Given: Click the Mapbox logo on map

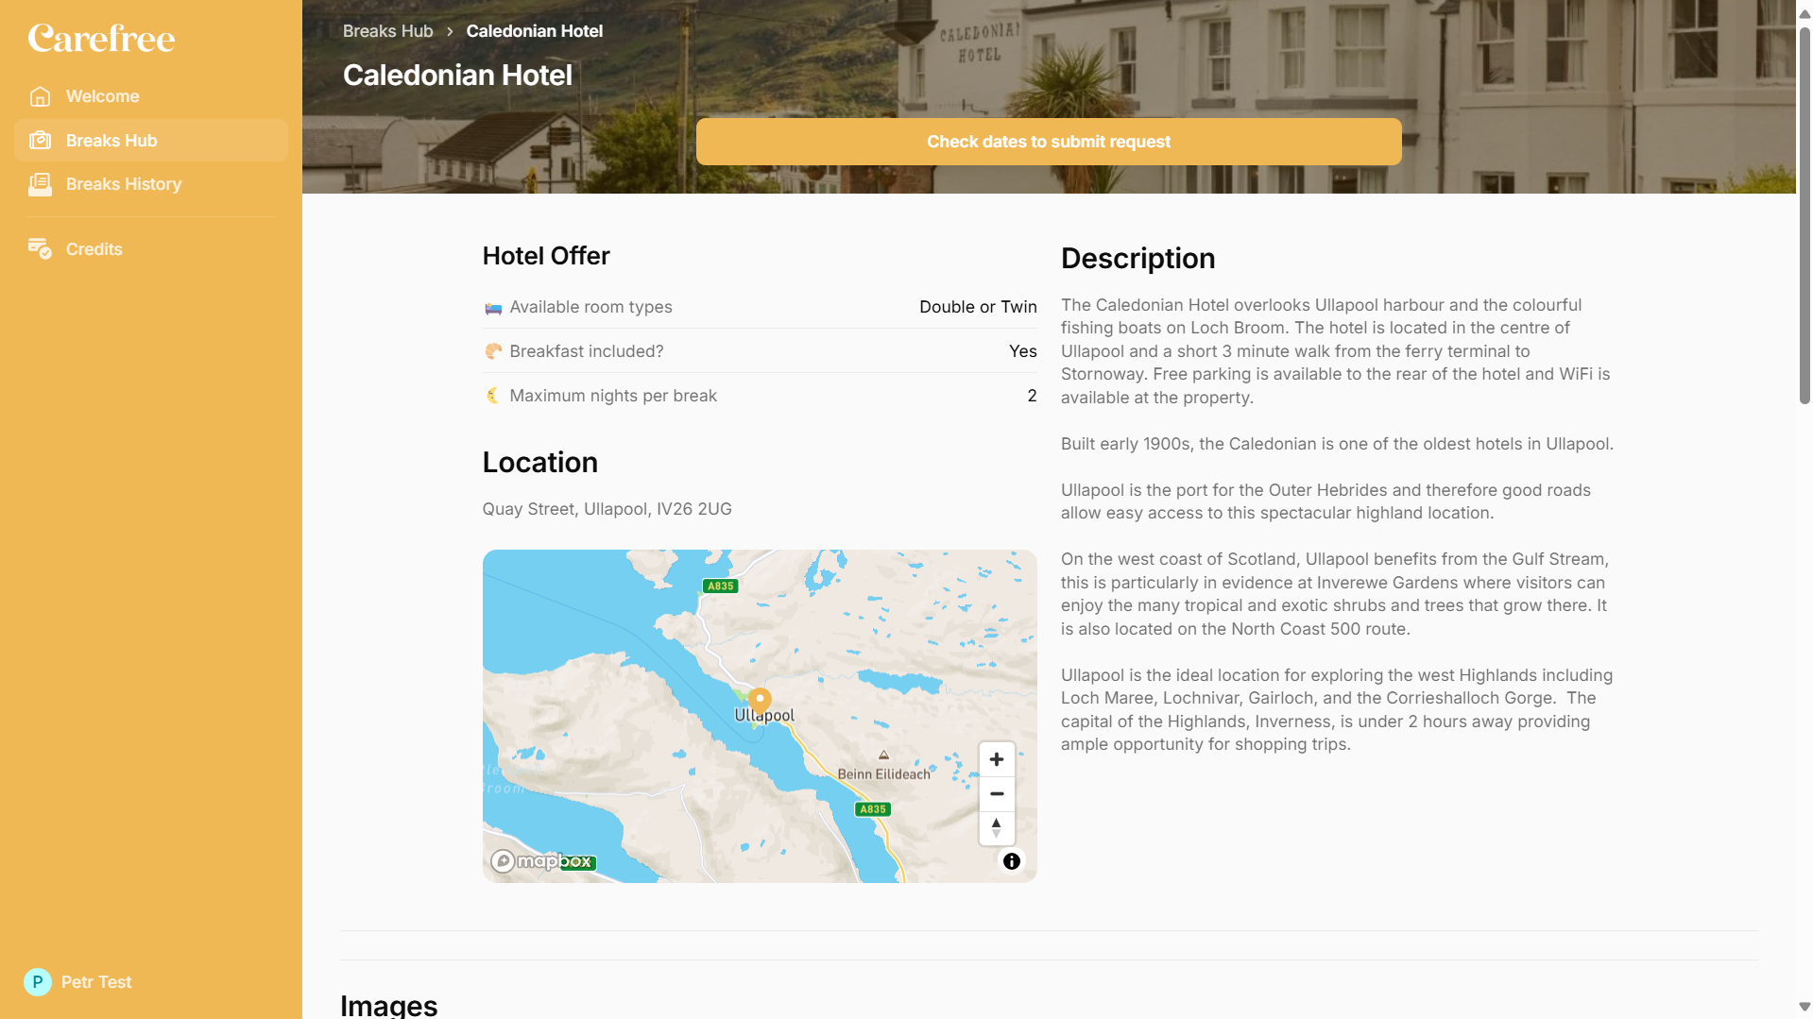Looking at the screenshot, I should [542, 861].
